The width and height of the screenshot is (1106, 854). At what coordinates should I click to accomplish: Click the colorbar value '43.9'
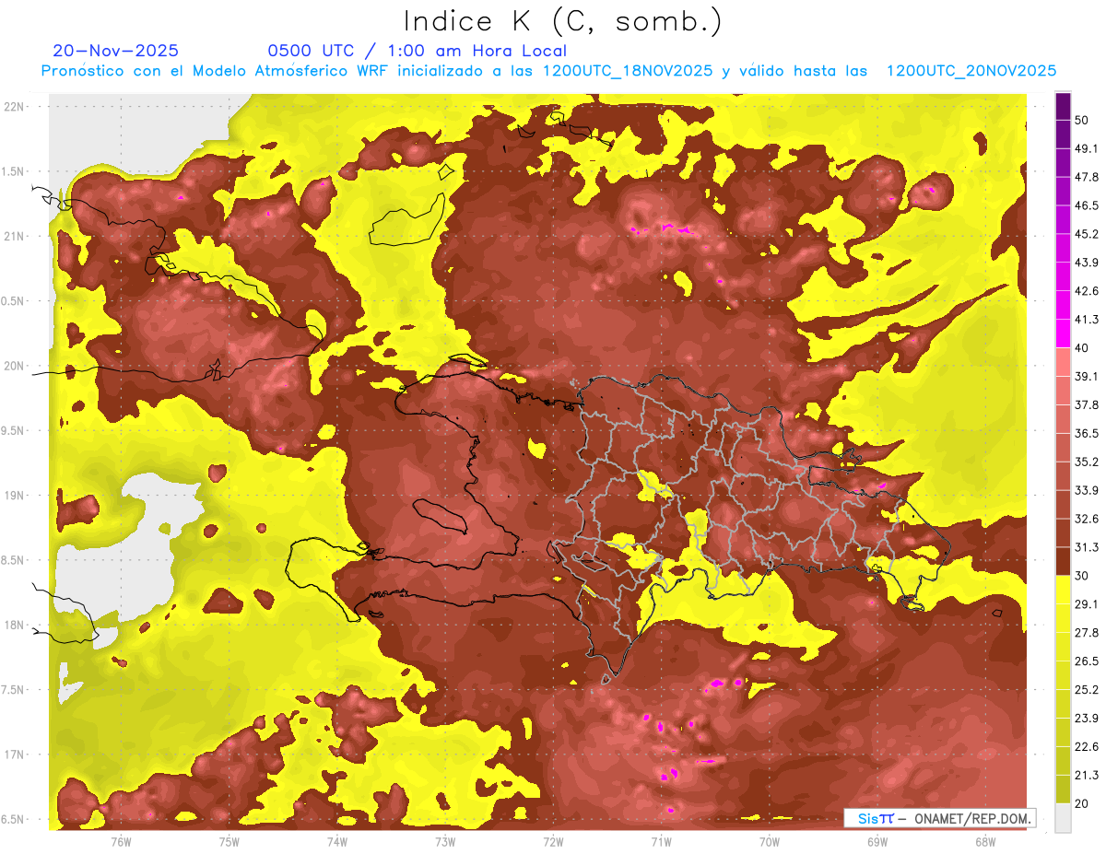[x=1086, y=263]
